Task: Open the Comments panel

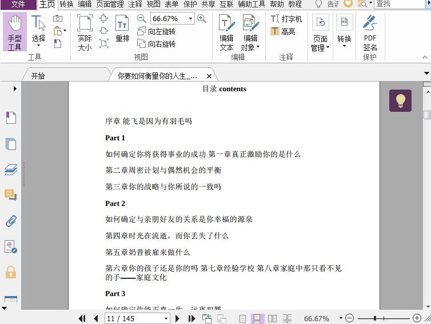Action: click(x=11, y=195)
